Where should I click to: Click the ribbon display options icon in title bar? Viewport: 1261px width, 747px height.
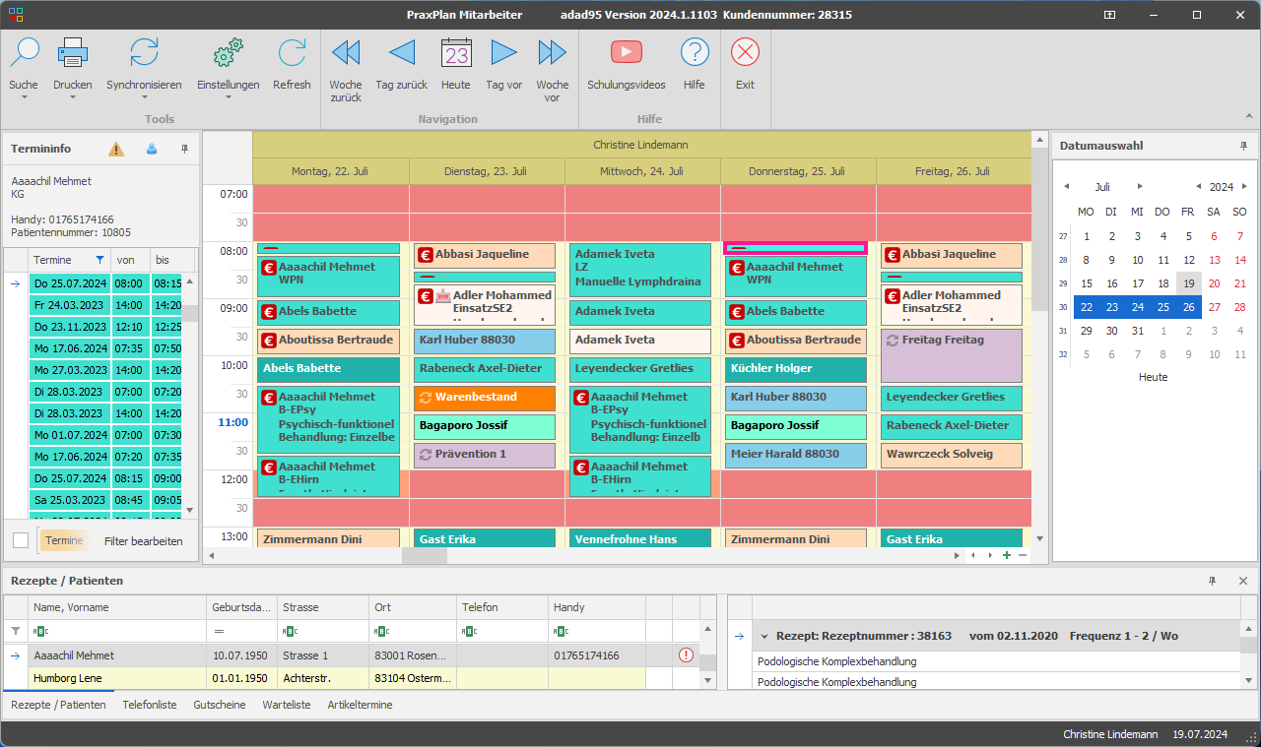click(1109, 15)
